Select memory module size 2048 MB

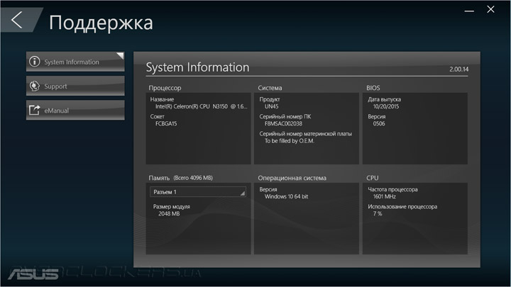pyautogui.click(x=169, y=214)
